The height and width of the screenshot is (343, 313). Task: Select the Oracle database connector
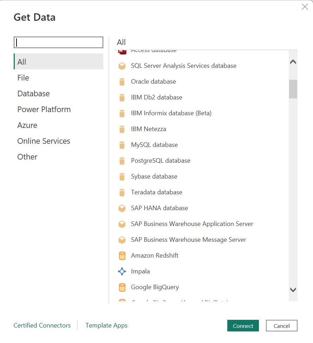153,82
